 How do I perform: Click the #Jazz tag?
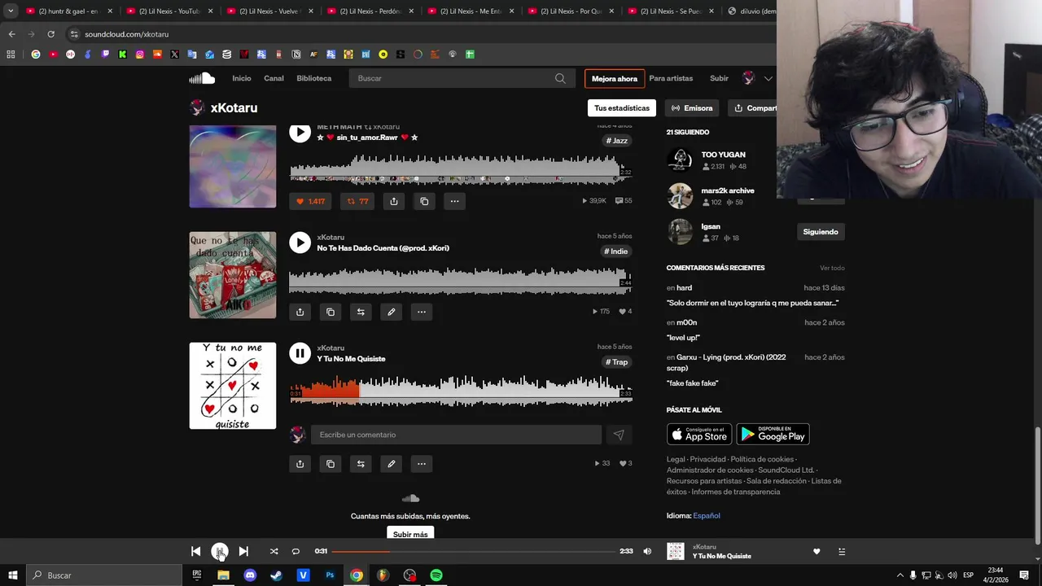617,141
